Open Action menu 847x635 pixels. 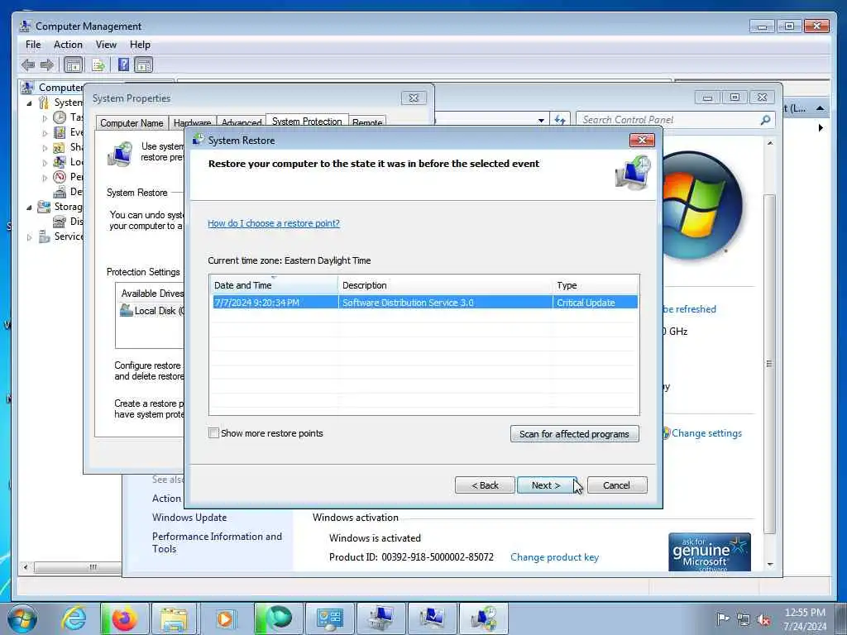pos(68,45)
